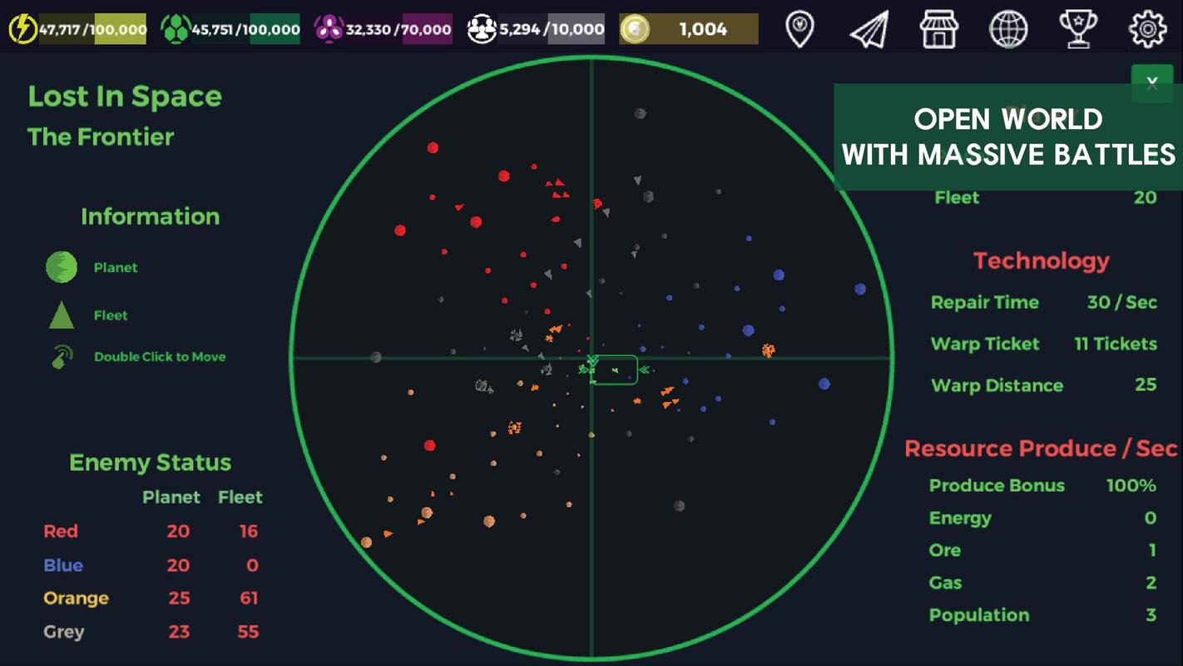Open the map location pin icon
Screen dimensions: 1183x666
tap(799, 29)
